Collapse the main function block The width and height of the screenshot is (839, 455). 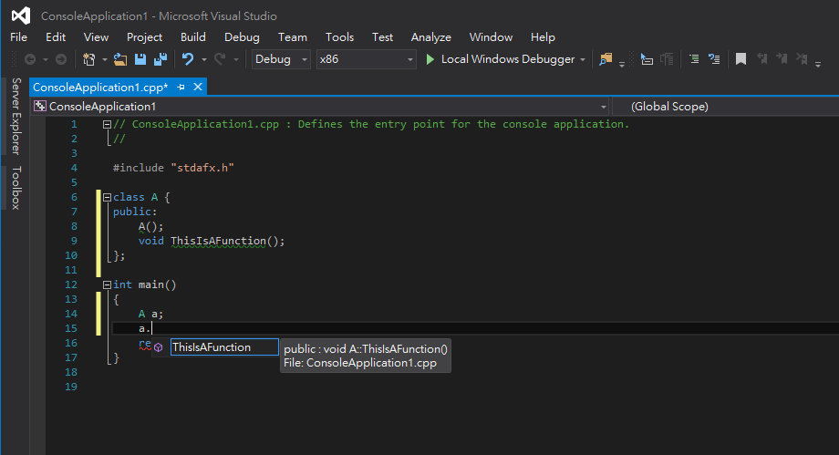pyautogui.click(x=107, y=284)
